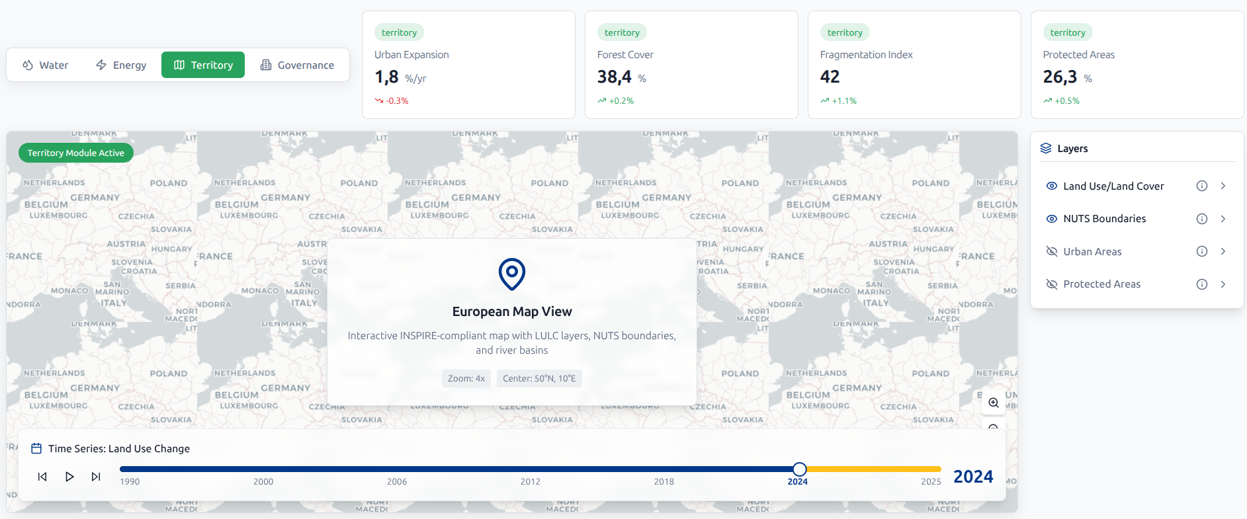
Task: Click the European Map View heading
Action: [x=512, y=311]
